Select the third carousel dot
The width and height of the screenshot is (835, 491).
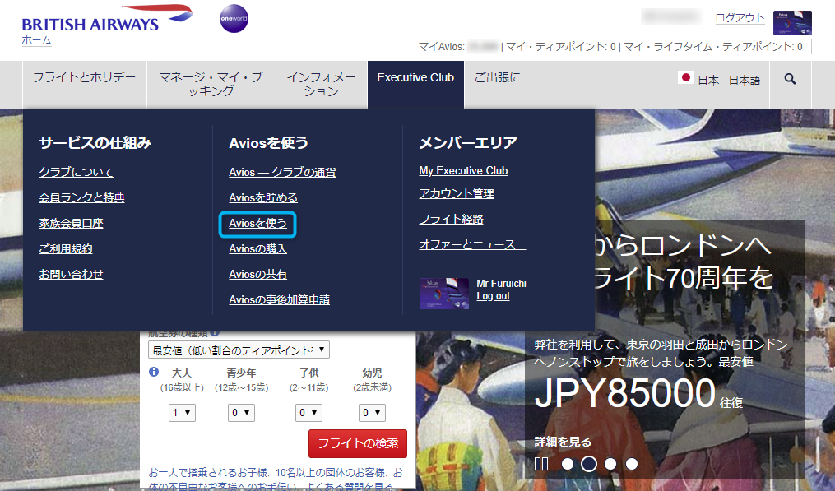[x=610, y=464]
